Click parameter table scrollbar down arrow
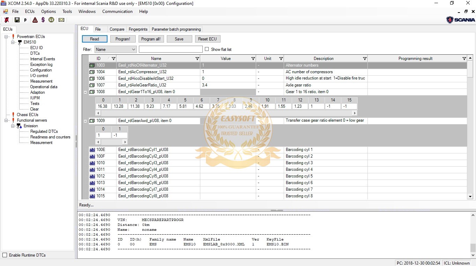The image size is (476, 266). point(470,197)
